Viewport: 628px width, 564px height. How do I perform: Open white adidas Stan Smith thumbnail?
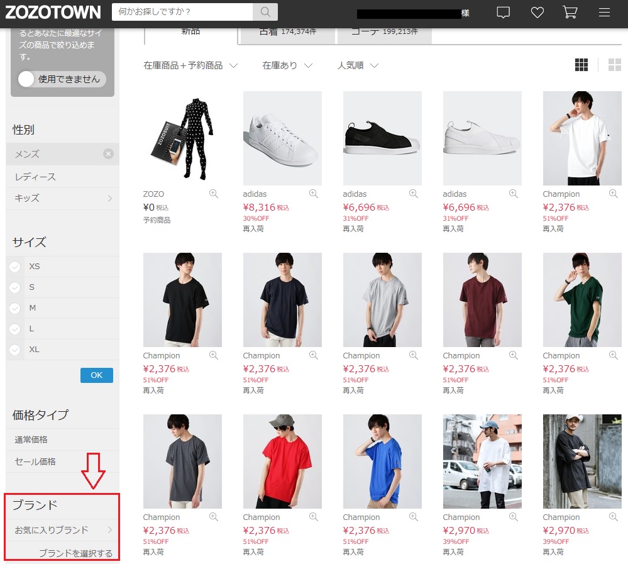click(x=282, y=138)
